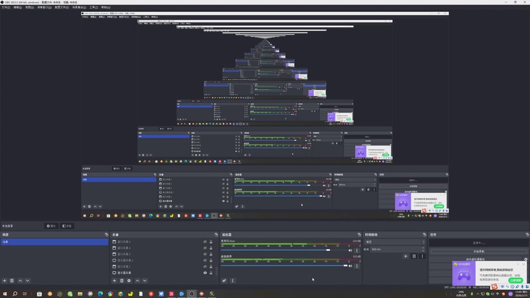Pop out the Sources dock with its float icon
The image size is (530, 298).
[216, 234]
